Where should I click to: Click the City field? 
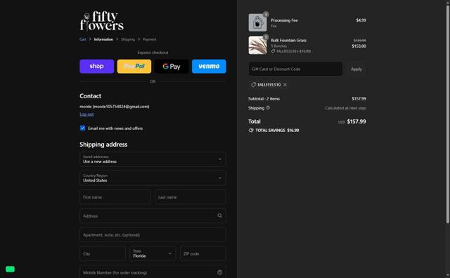coord(103,253)
